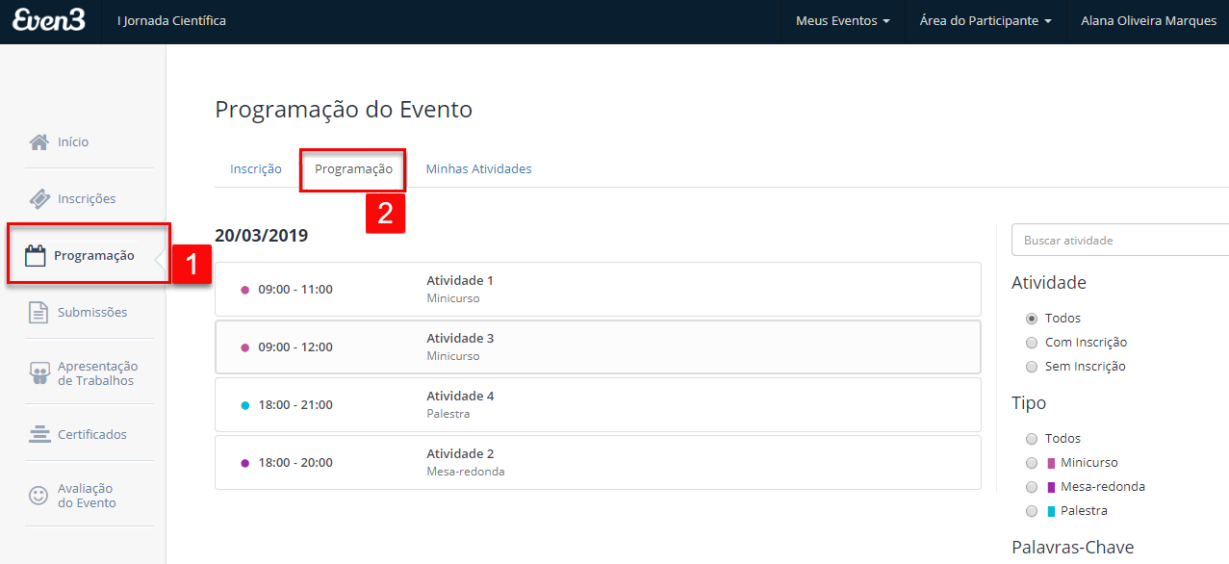1229x564 pixels.
Task: Open Apresentação de Trabalhos text label
Action: (97, 373)
